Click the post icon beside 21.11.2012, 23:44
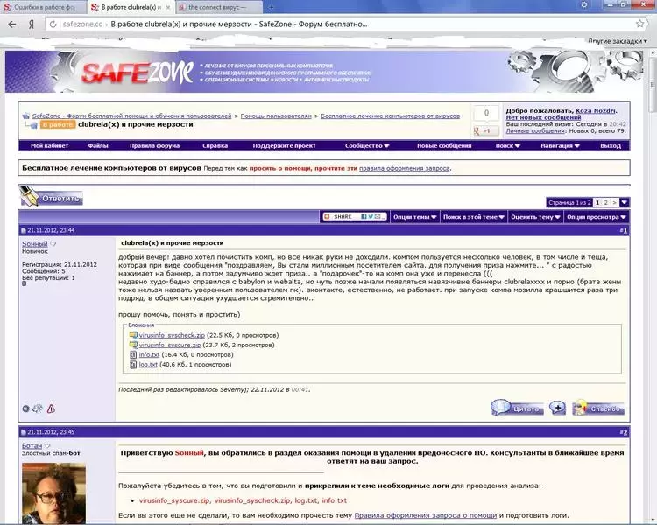Viewport: 657px width, 525px height. pyautogui.click(x=24, y=230)
